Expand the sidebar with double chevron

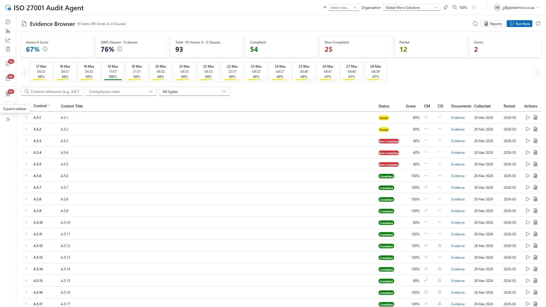click(x=8, y=119)
